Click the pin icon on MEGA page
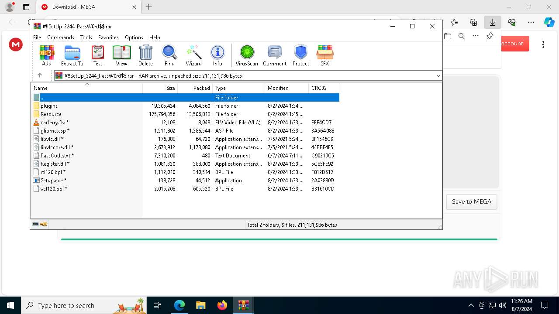559x314 pixels. tap(490, 36)
